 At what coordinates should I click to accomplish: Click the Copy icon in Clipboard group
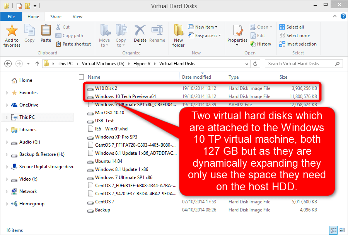pyautogui.click(x=29, y=30)
